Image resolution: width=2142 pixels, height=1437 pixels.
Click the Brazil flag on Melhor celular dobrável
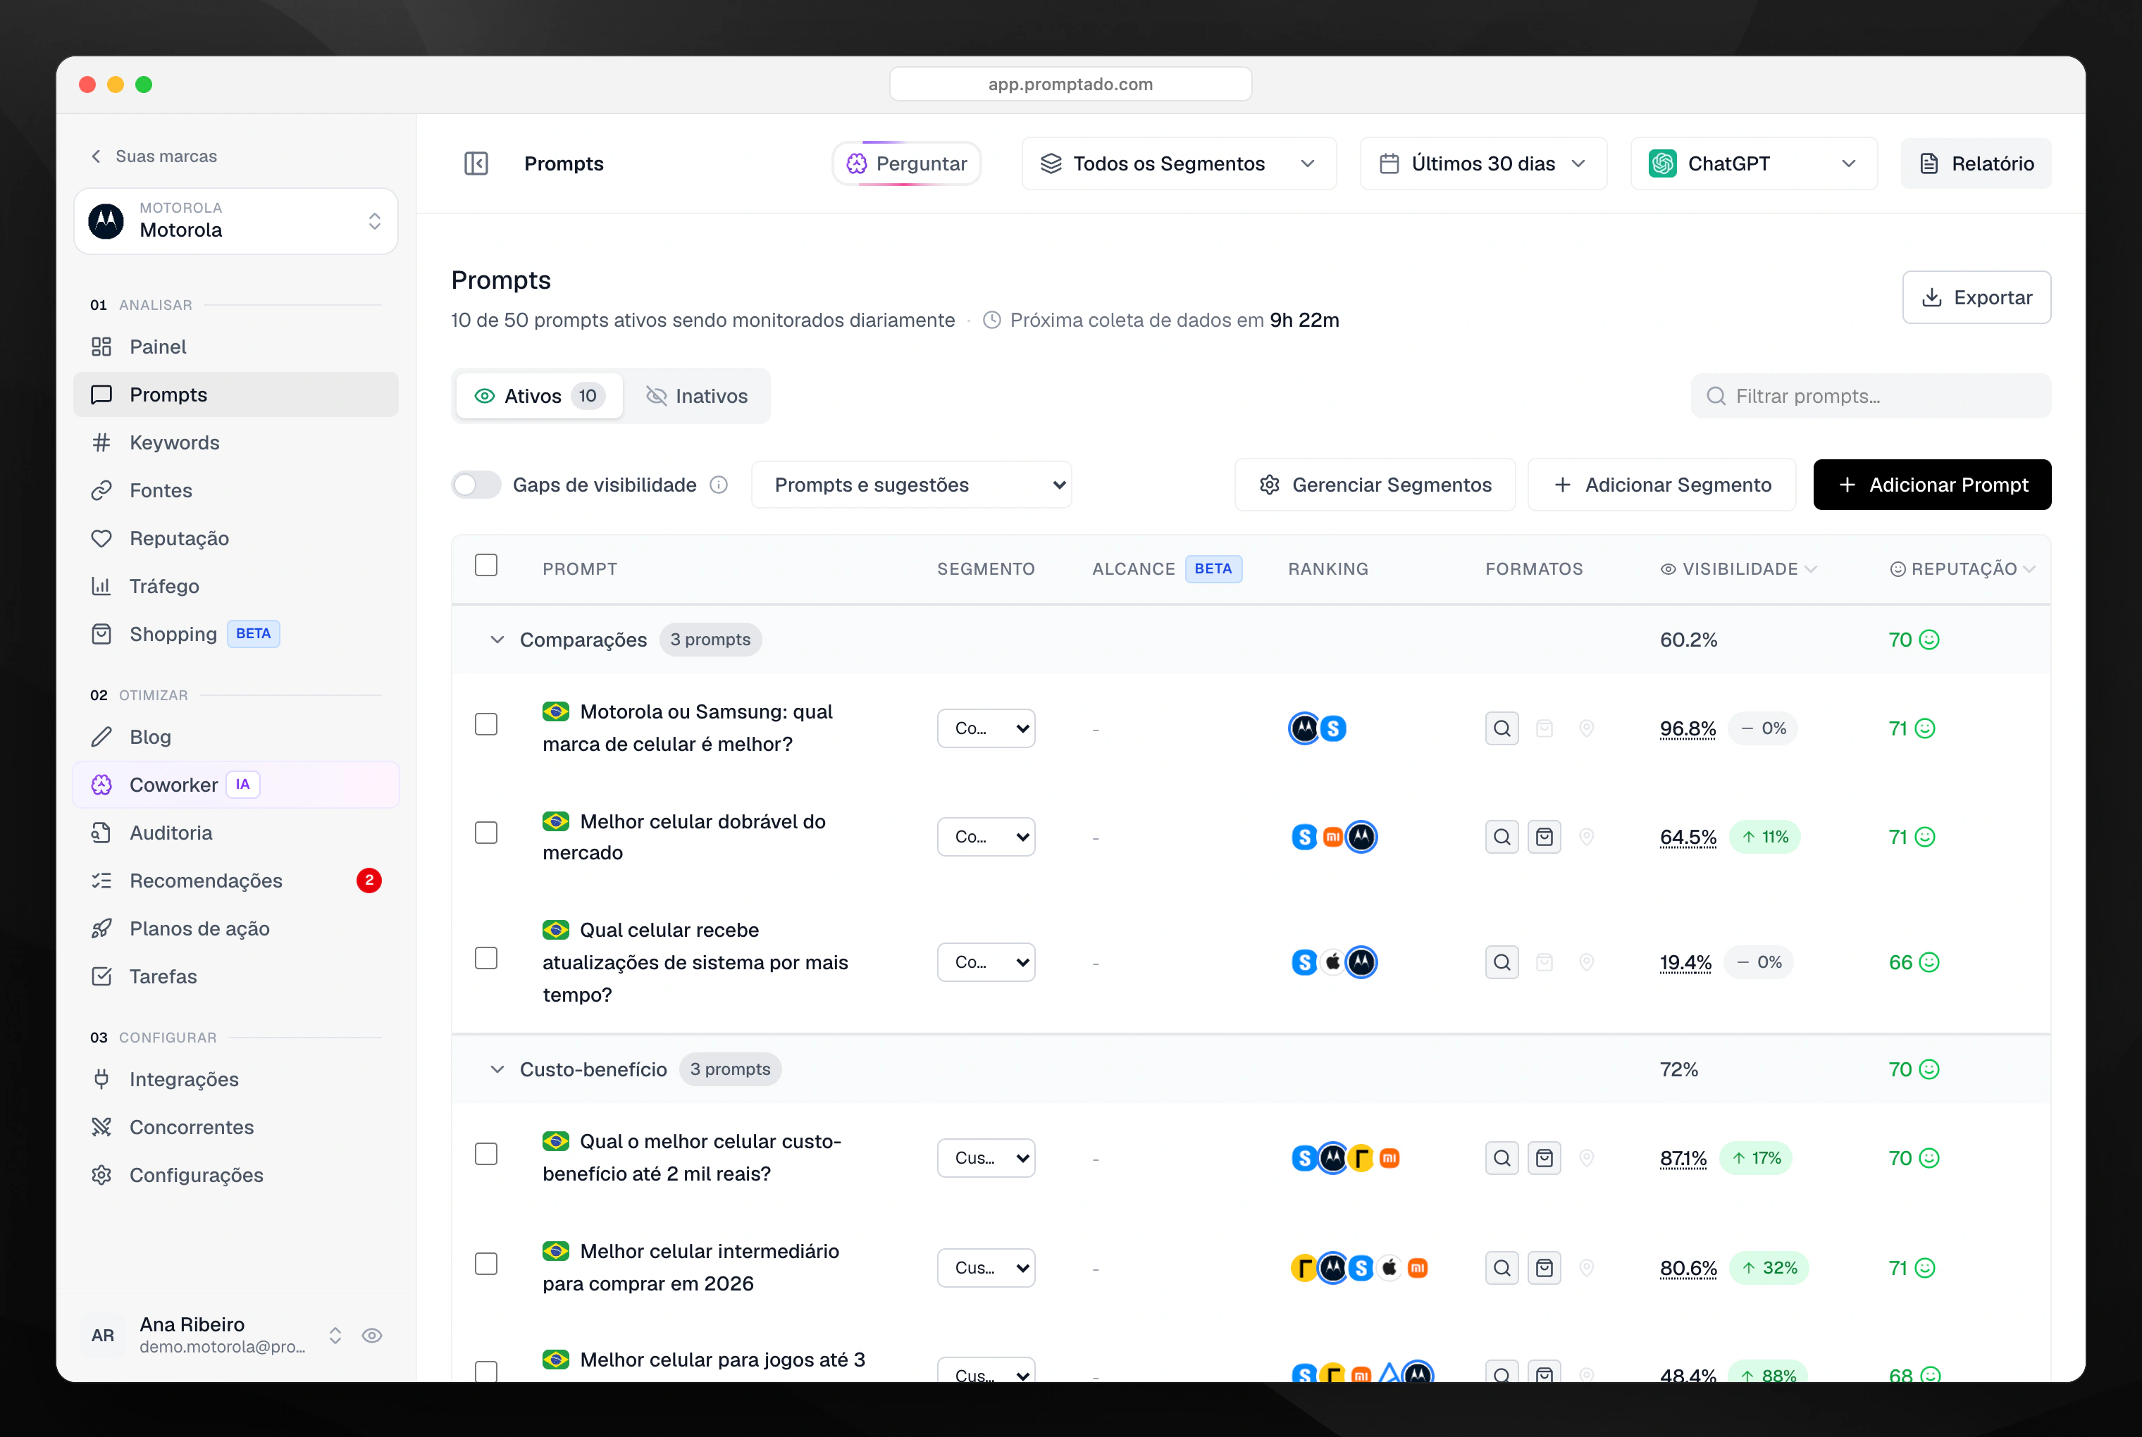point(555,821)
